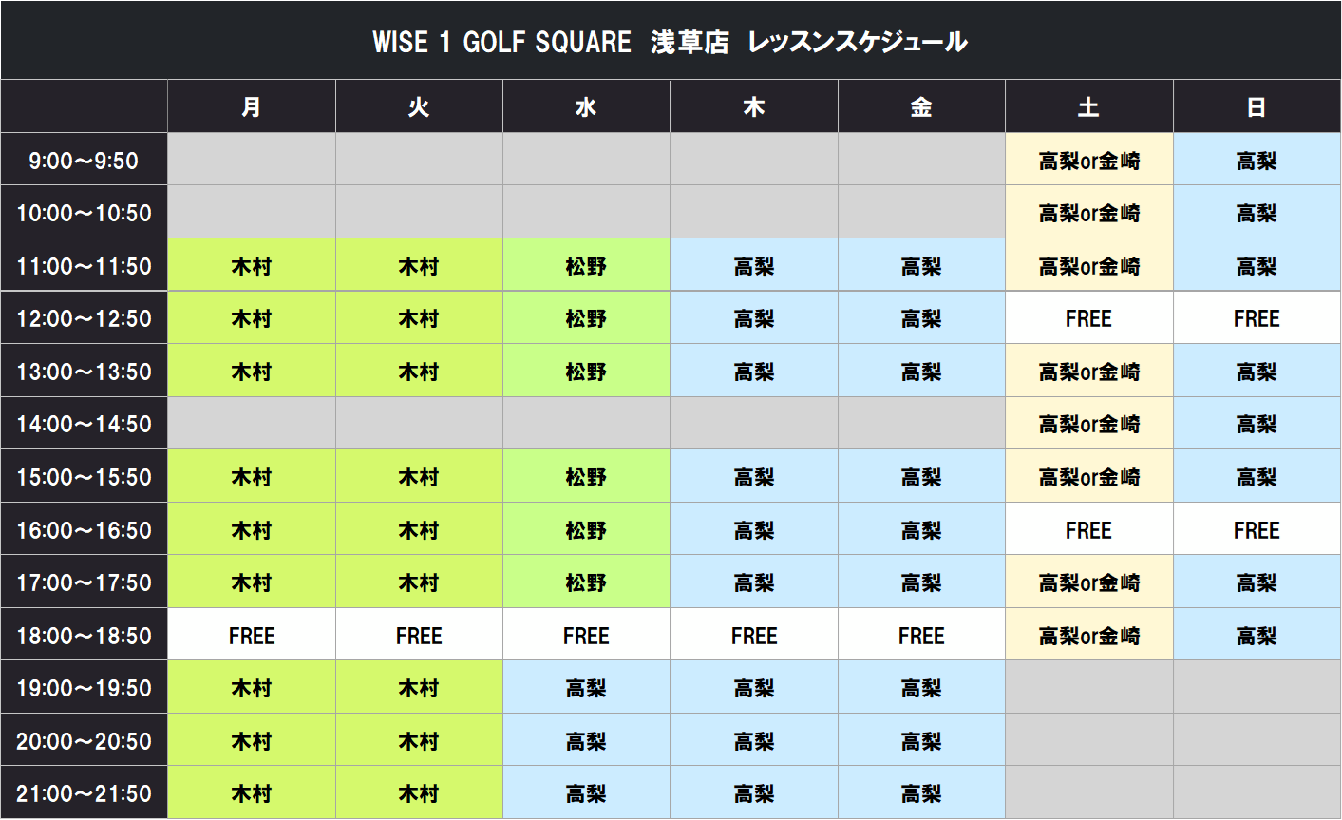Select 高梨 in Sunday 17:00 slot
The width and height of the screenshot is (1342, 820).
click(1257, 582)
